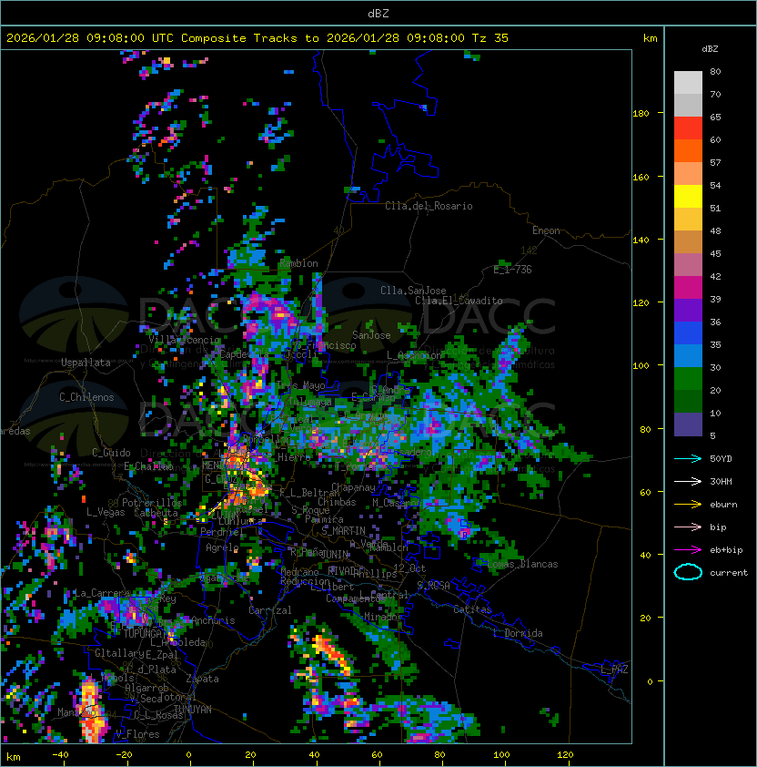Pick the green swatch between 30 and 20
Screen dimensions: 757x767
[688, 379]
